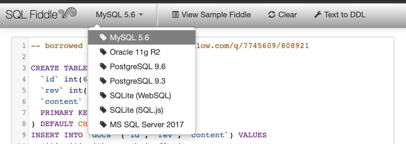Click the SQL Fiddle title text
Viewport: 406px width, 144px height.
(31, 15)
